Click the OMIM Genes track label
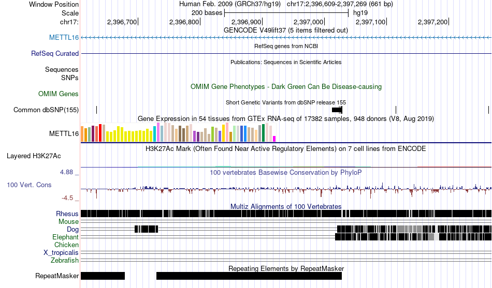Viewport: 492px width, 288px height. (59, 94)
